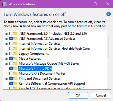Expand the Legacy Components node
The height and width of the screenshot is (101, 113).
pyautogui.click(x=6, y=54)
